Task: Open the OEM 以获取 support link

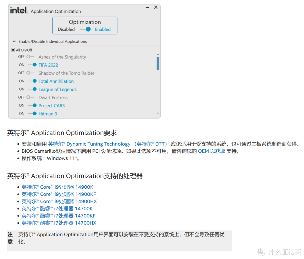Action: [211, 151]
